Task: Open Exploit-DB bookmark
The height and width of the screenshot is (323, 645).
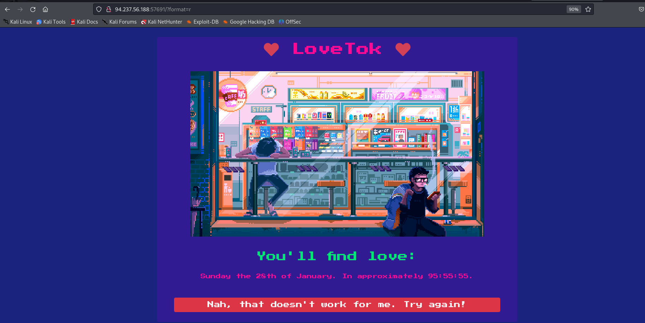Action: (203, 22)
